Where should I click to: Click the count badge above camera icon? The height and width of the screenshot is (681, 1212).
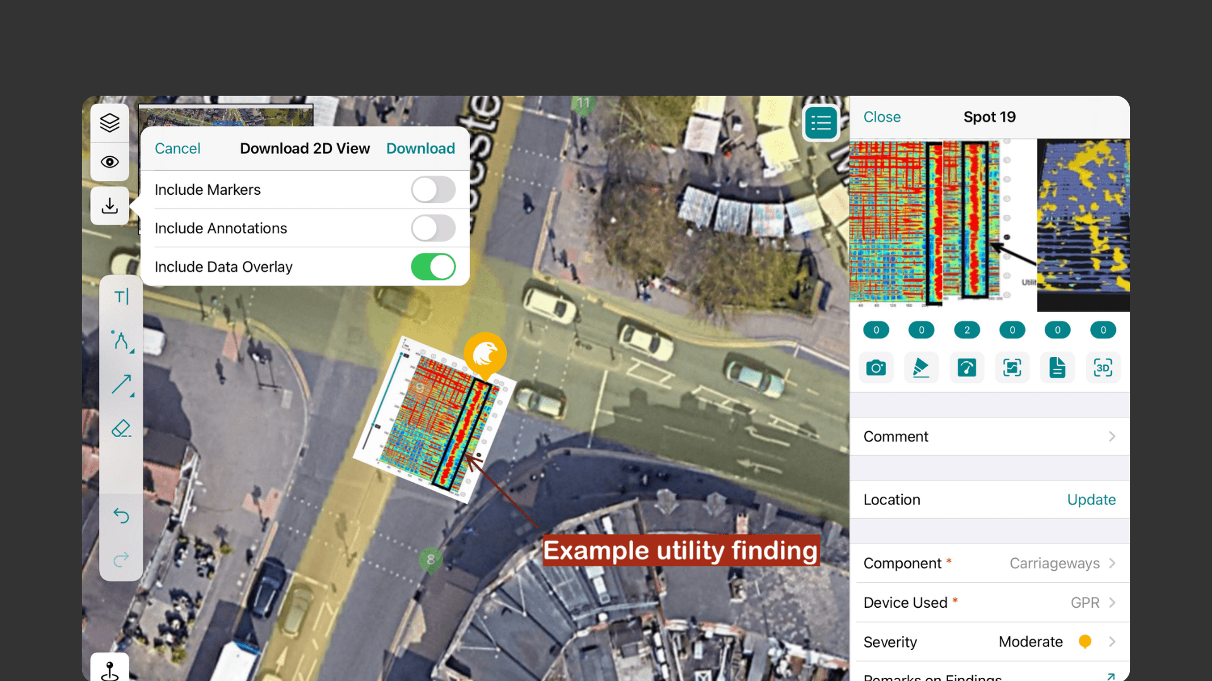coord(876,330)
